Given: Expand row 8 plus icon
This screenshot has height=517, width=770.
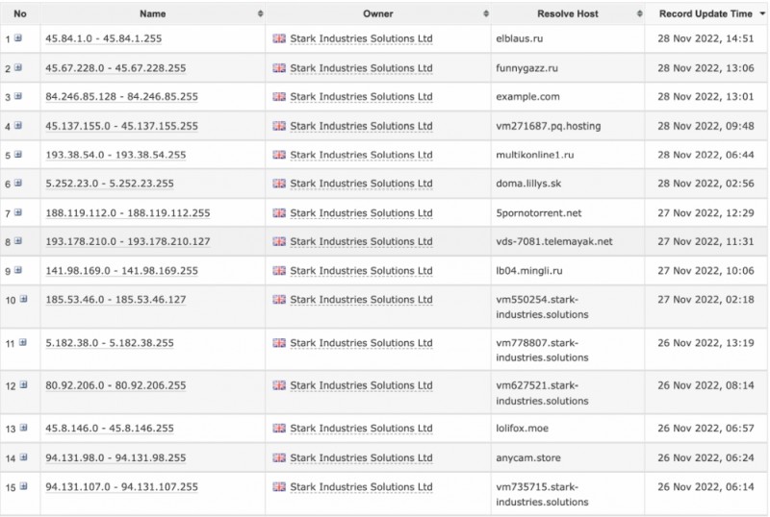Looking at the screenshot, I should [x=18, y=241].
